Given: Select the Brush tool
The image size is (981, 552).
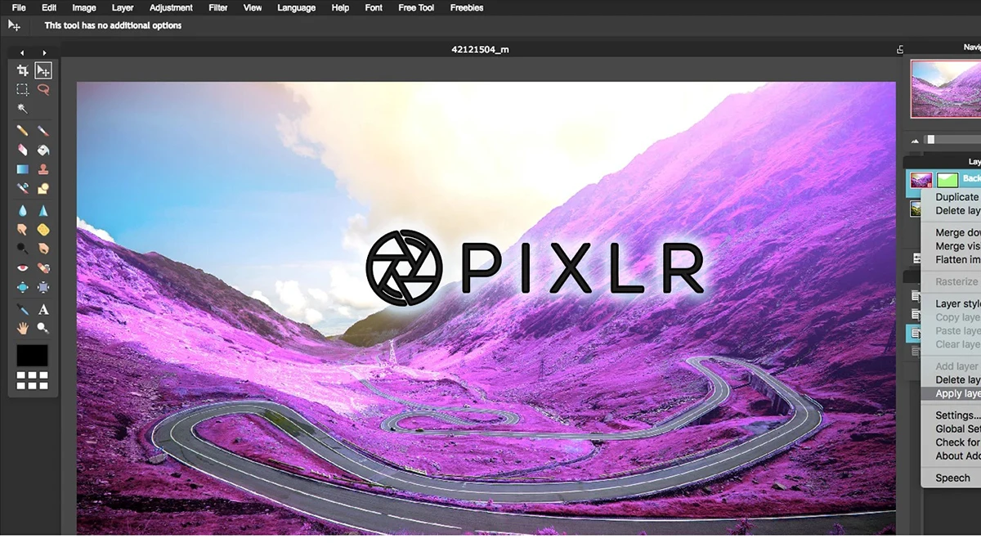Looking at the screenshot, I should click(43, 131).
